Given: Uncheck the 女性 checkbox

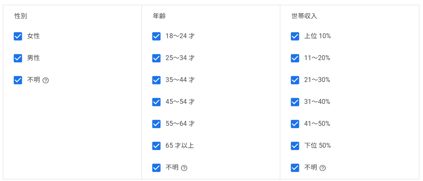Looking at the screenshot, I should click(18, 37).
